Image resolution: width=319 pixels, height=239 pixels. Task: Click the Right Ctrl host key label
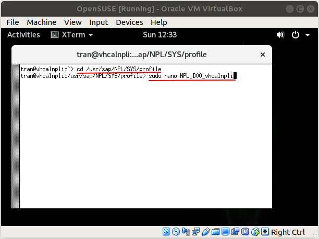click(x=288, y=232)
